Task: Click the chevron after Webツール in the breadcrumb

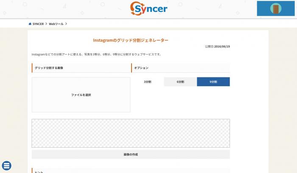Action: click(x=66, y=24)
